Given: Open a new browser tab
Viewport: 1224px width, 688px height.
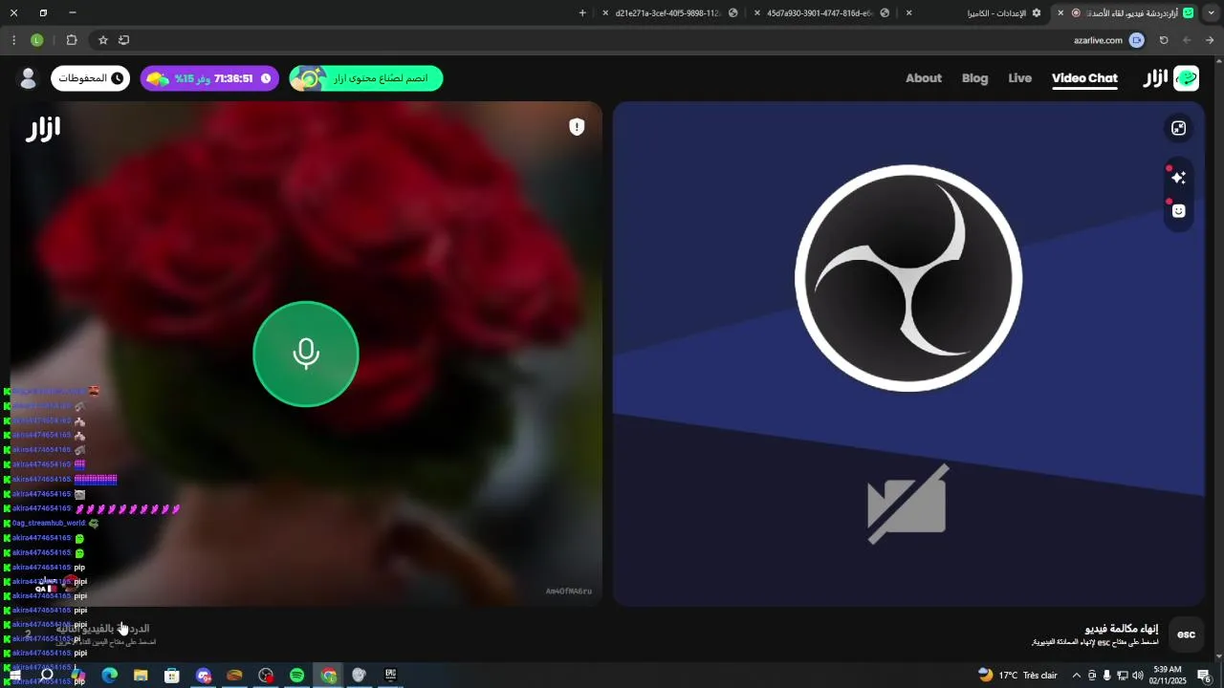Looking at the screenshot, I should (582, 12).
